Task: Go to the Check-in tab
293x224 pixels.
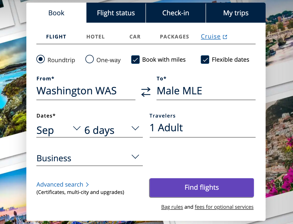Action: pos(176,13)
